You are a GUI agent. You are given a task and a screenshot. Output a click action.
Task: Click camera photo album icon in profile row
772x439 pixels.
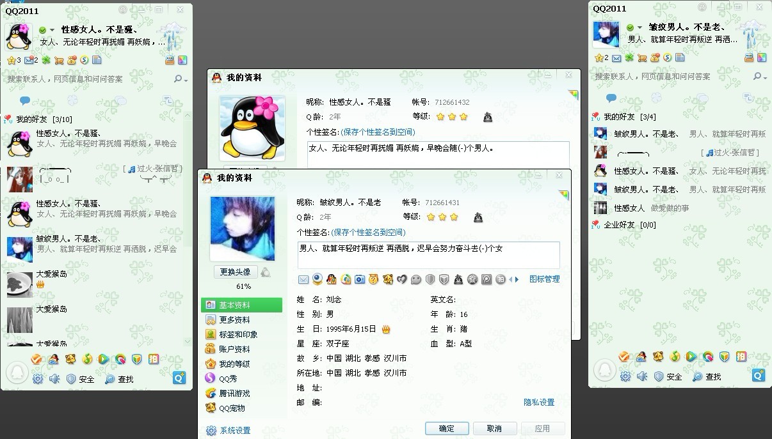click(359, 279)
